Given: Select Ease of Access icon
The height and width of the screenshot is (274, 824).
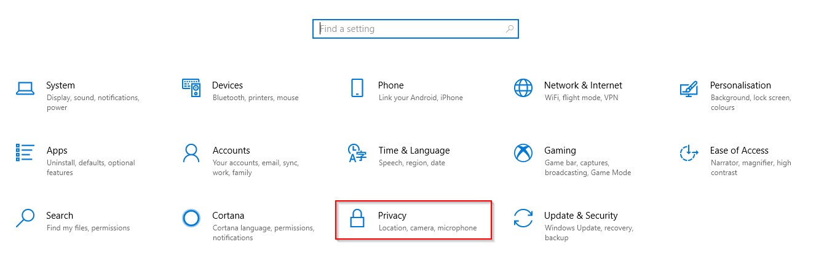Looking at the screenshot, I should (x=689, y=153).
